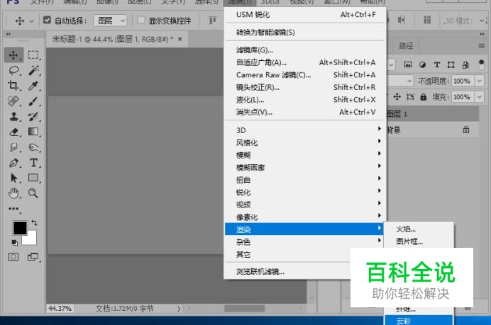Select the Zoom tool
The height and width of the screenshot is (325, 491).
click(x=33, y=193)
